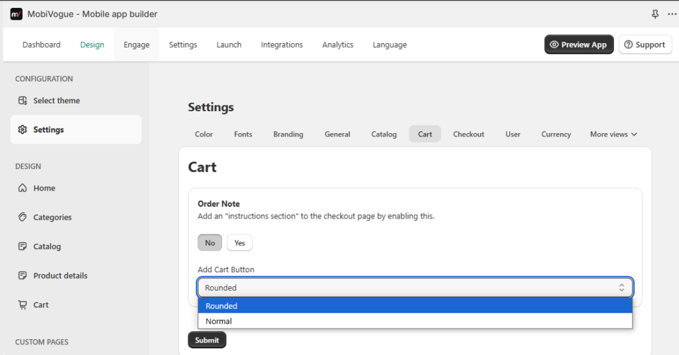
Task: Switch to the Fonts settings tab
Action: (x=243, y=134)
